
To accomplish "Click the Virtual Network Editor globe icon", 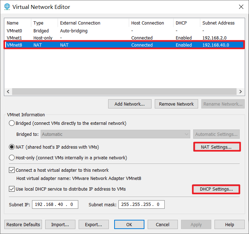I will pyautogui.click(x=7, y=7).
